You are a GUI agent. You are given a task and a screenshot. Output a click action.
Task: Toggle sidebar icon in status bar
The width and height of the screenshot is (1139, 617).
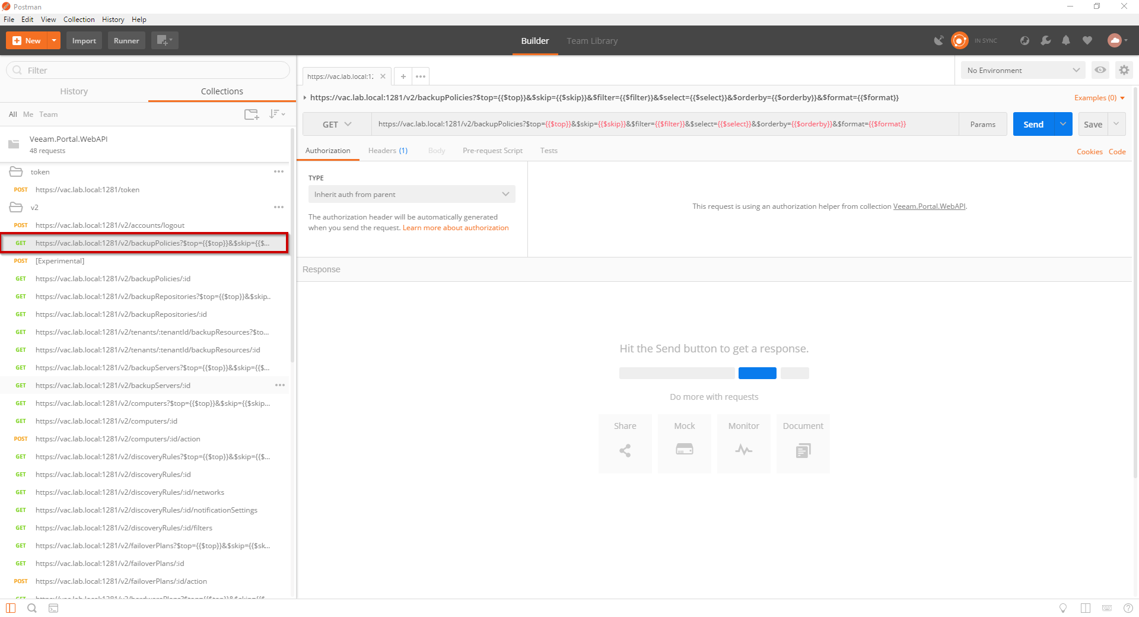(x=11, y=608)
